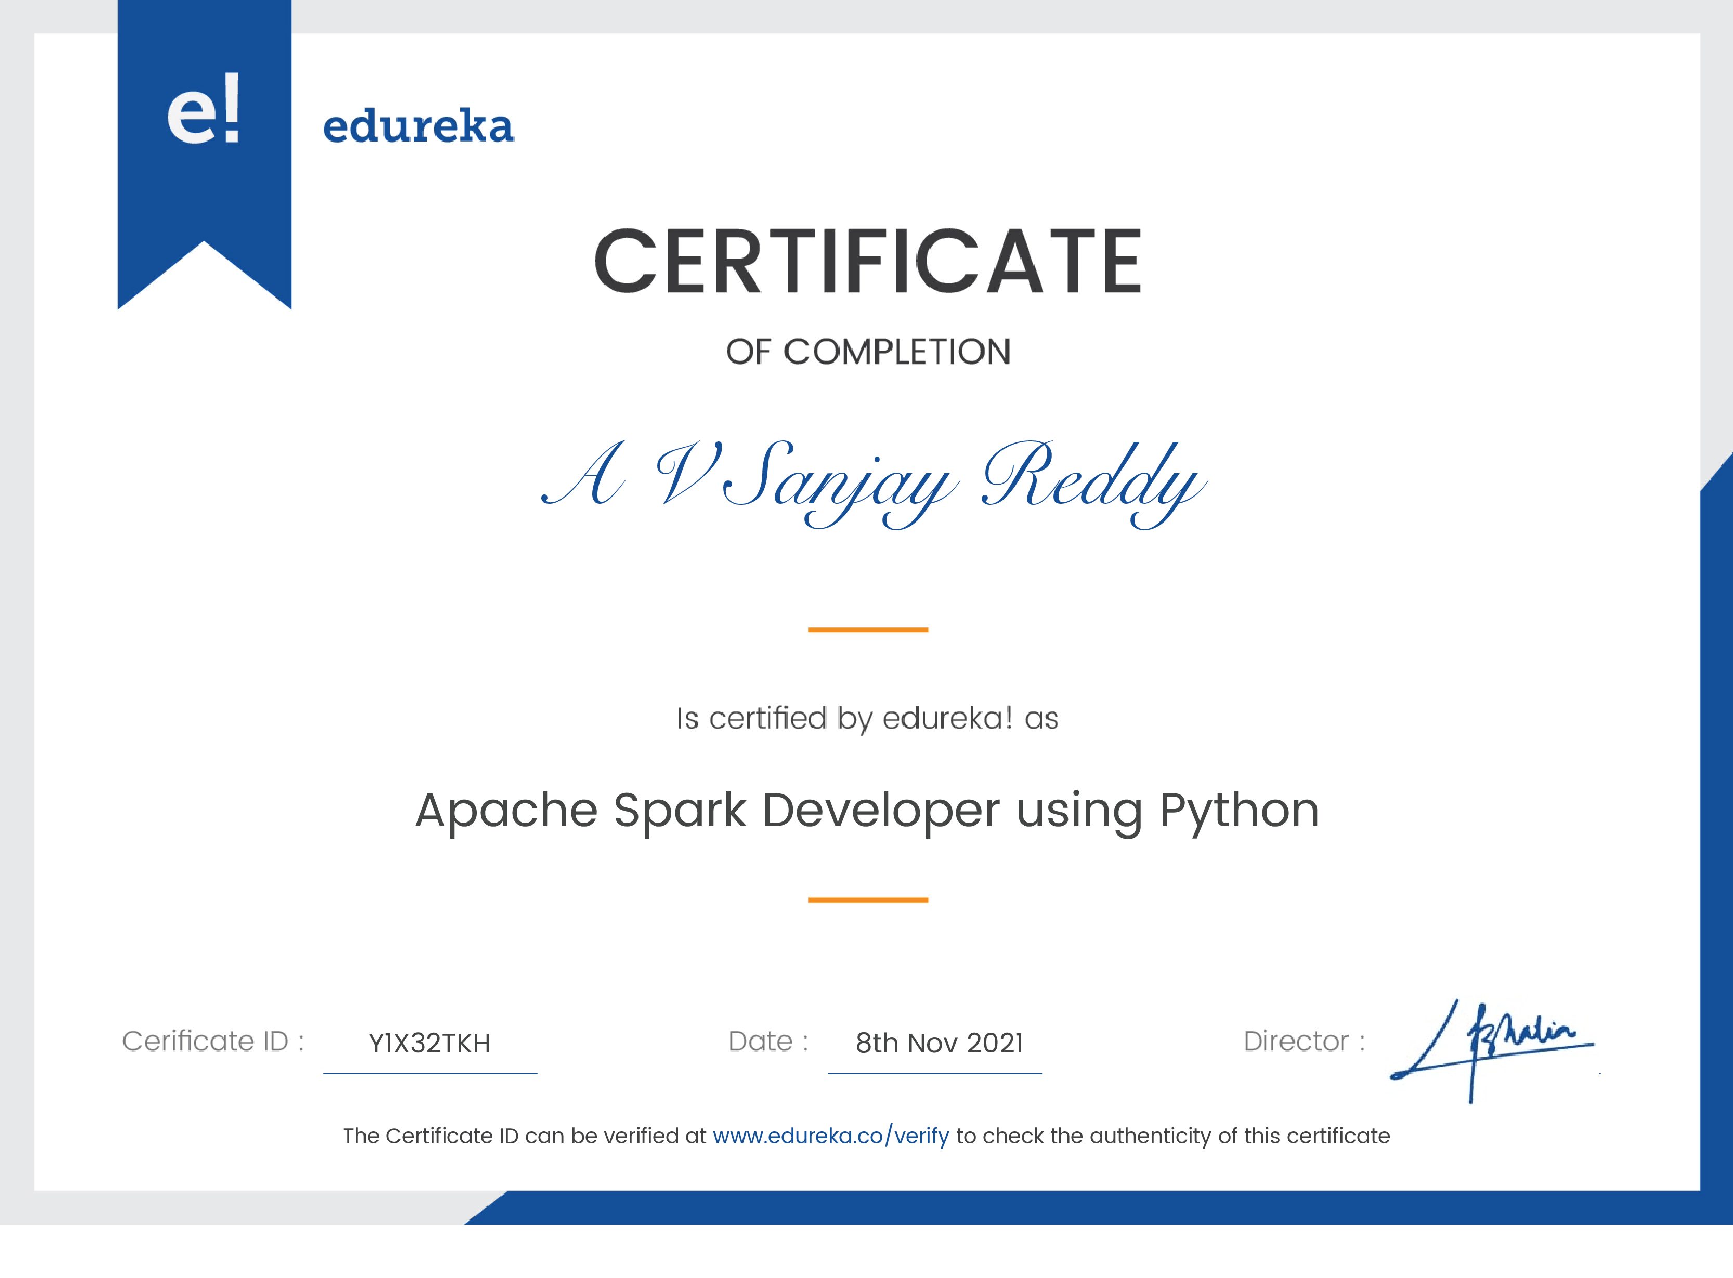Click the edureka e! ribbon logo

click(x=204, y=155)
